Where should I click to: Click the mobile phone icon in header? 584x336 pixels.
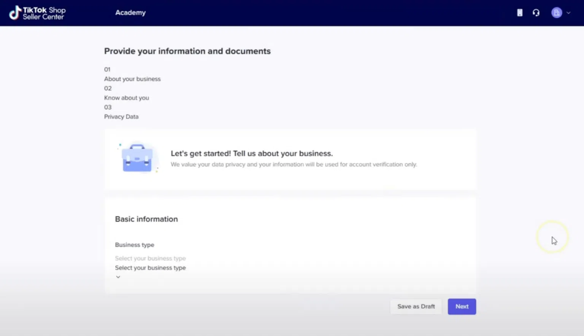520,13
